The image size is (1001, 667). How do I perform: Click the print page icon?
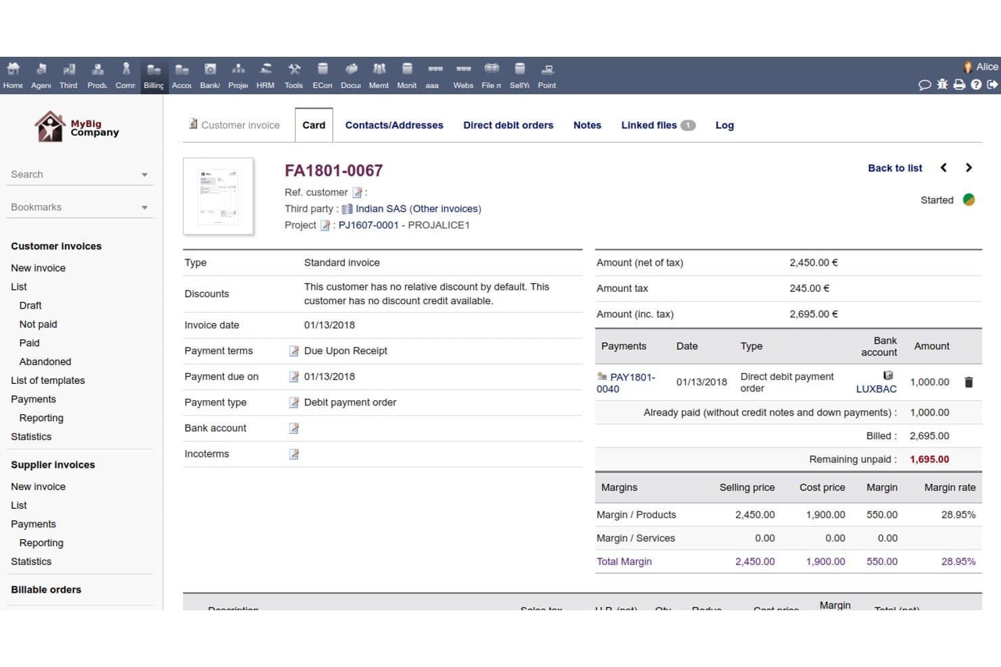(x=959, y=84)
